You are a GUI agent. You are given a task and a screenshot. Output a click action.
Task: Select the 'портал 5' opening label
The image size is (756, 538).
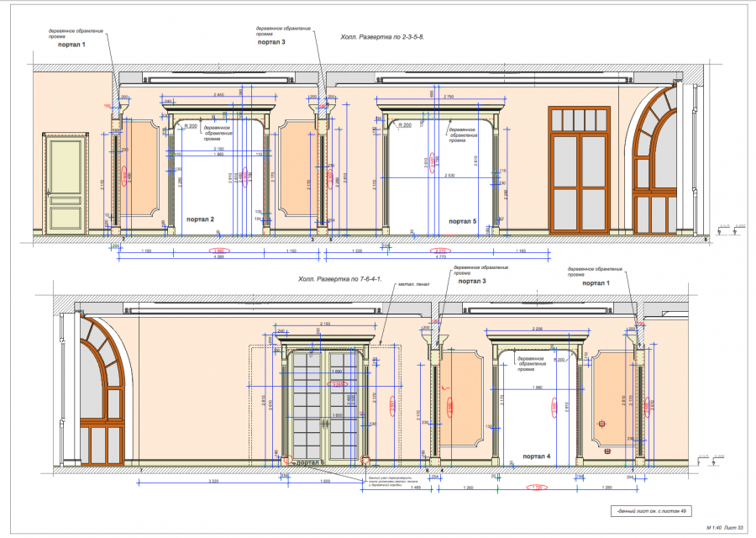(462, 221)
